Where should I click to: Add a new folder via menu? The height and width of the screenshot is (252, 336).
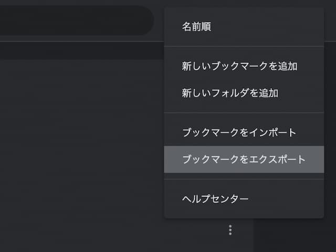point(230,93)
